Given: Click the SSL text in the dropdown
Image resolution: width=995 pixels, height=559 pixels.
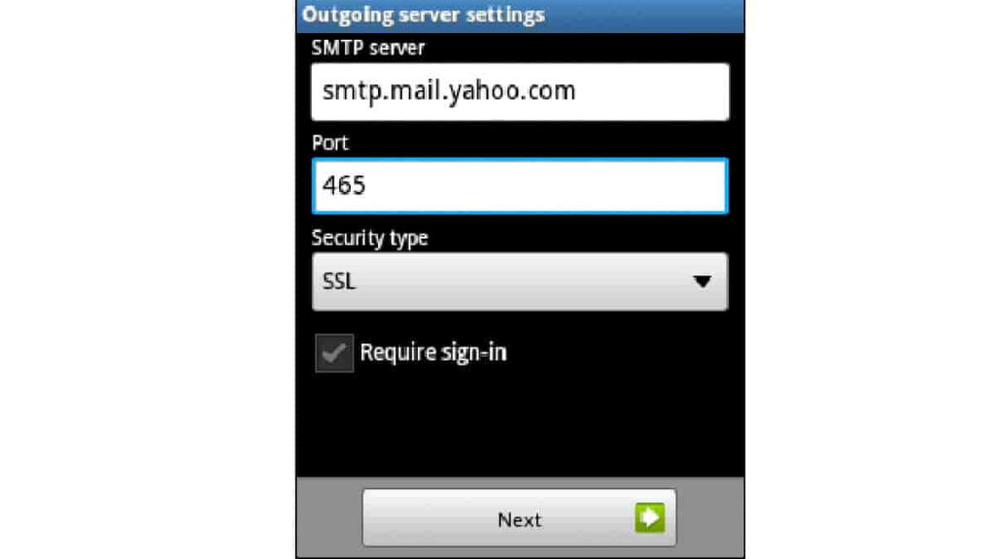Looking at the screenshot, I should (339, 281).
